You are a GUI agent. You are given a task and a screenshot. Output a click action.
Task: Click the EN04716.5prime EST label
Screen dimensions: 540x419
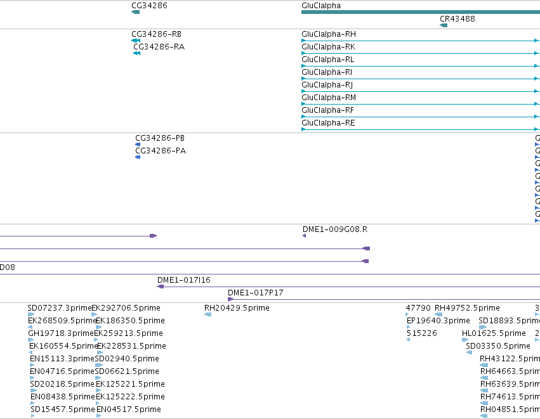[x=62, y=371]
